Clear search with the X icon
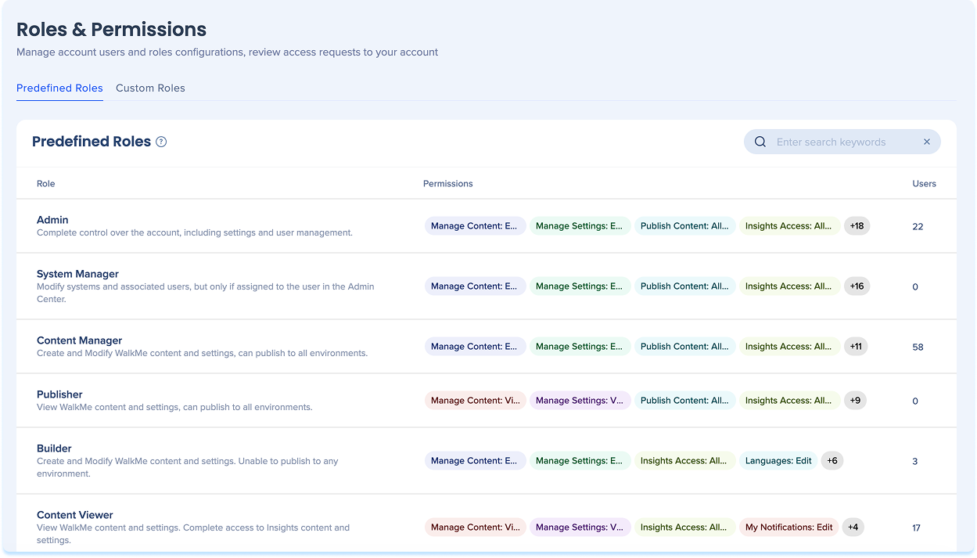 926,142
